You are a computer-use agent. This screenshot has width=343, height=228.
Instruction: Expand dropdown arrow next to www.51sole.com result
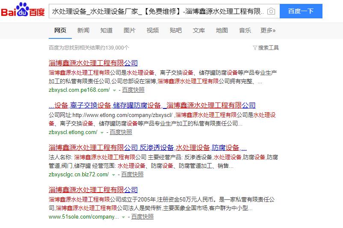(123, 217)
